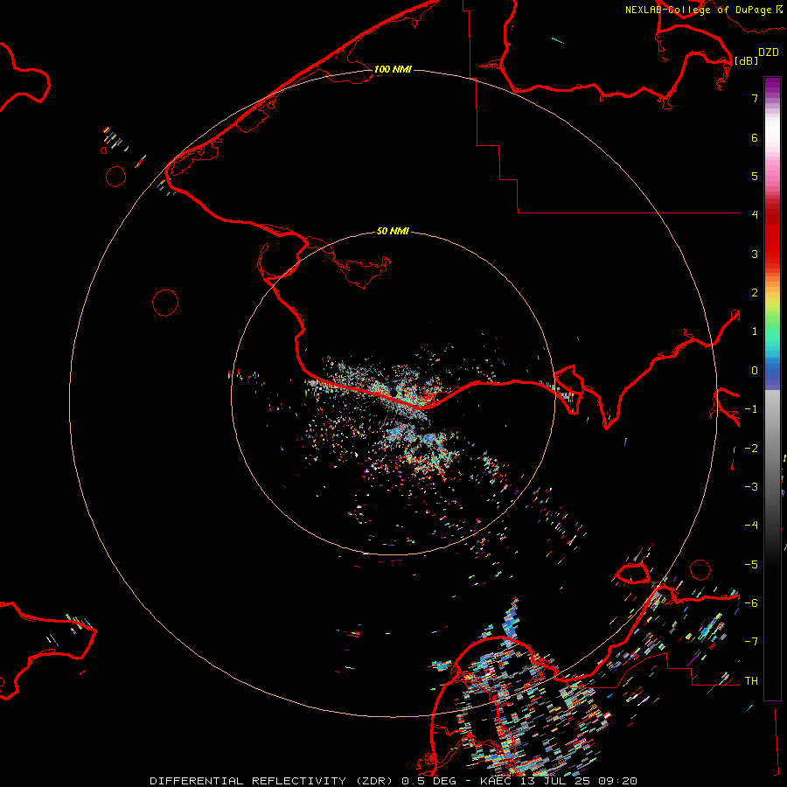787x787 pixels.
Task: Click the "-4" value on the color scale
Action: (x=751, y=525)
